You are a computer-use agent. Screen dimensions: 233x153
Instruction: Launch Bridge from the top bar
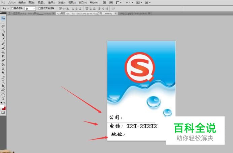104,3
